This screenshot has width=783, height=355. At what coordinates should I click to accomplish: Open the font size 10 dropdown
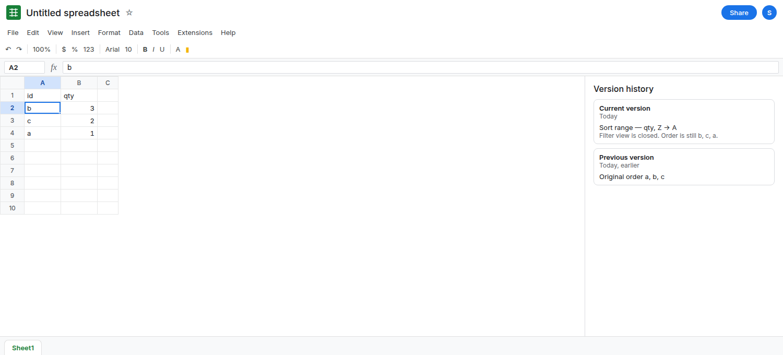point(128,49)
